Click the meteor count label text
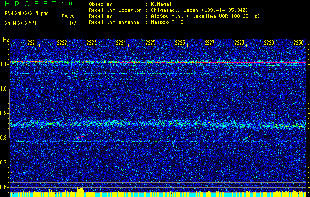This screenshot has width=310, height=197. tap(69, 16)
